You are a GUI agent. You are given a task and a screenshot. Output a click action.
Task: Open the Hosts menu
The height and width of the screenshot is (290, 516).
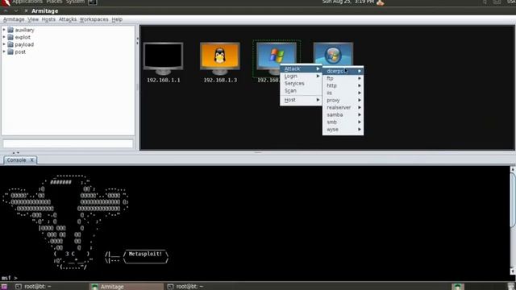(x=48, y=19)
